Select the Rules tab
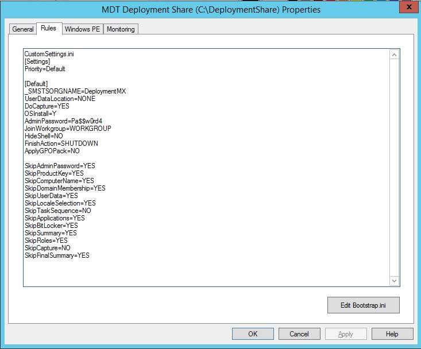Viewport: 421px width, 349px height. click(48, 28)
